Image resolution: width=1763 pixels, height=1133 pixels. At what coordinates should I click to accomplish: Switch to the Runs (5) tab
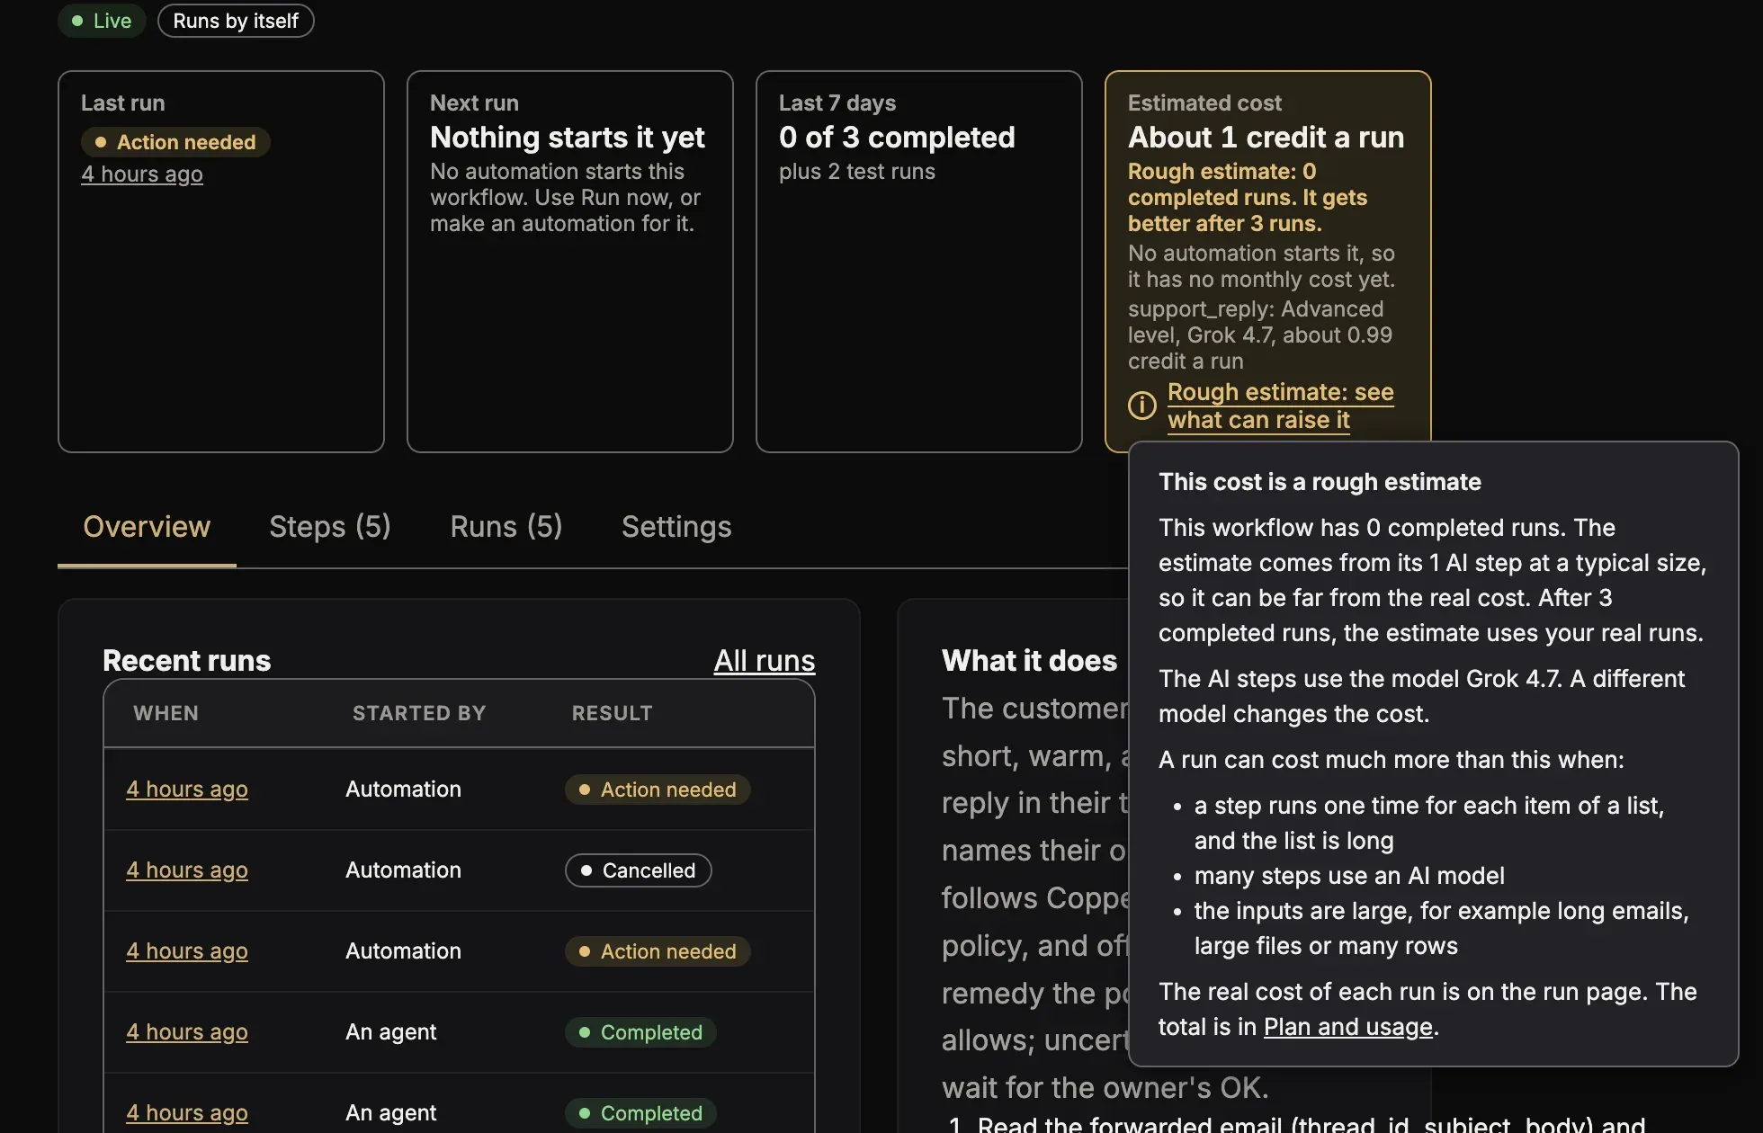click(506, 527)
